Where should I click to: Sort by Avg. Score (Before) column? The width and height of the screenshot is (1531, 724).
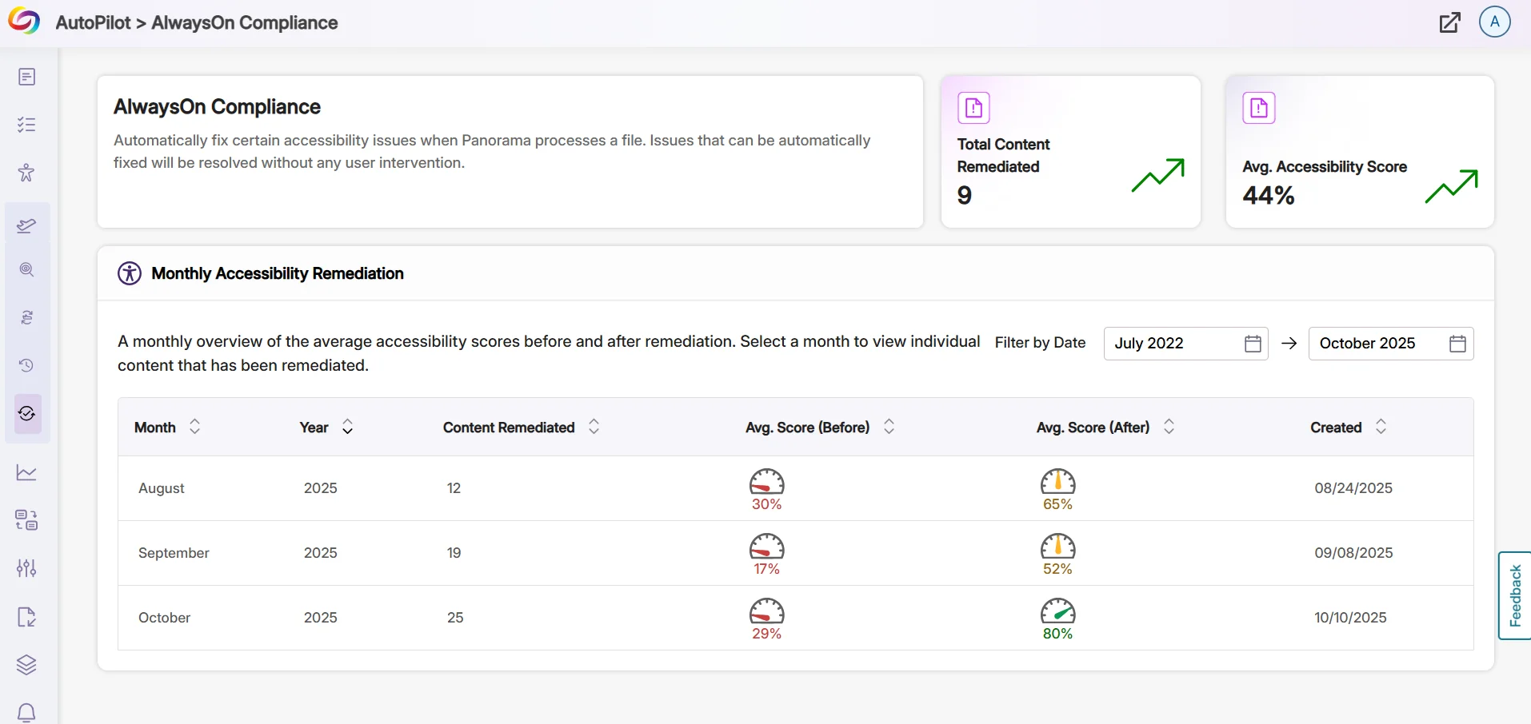[889, 427]
